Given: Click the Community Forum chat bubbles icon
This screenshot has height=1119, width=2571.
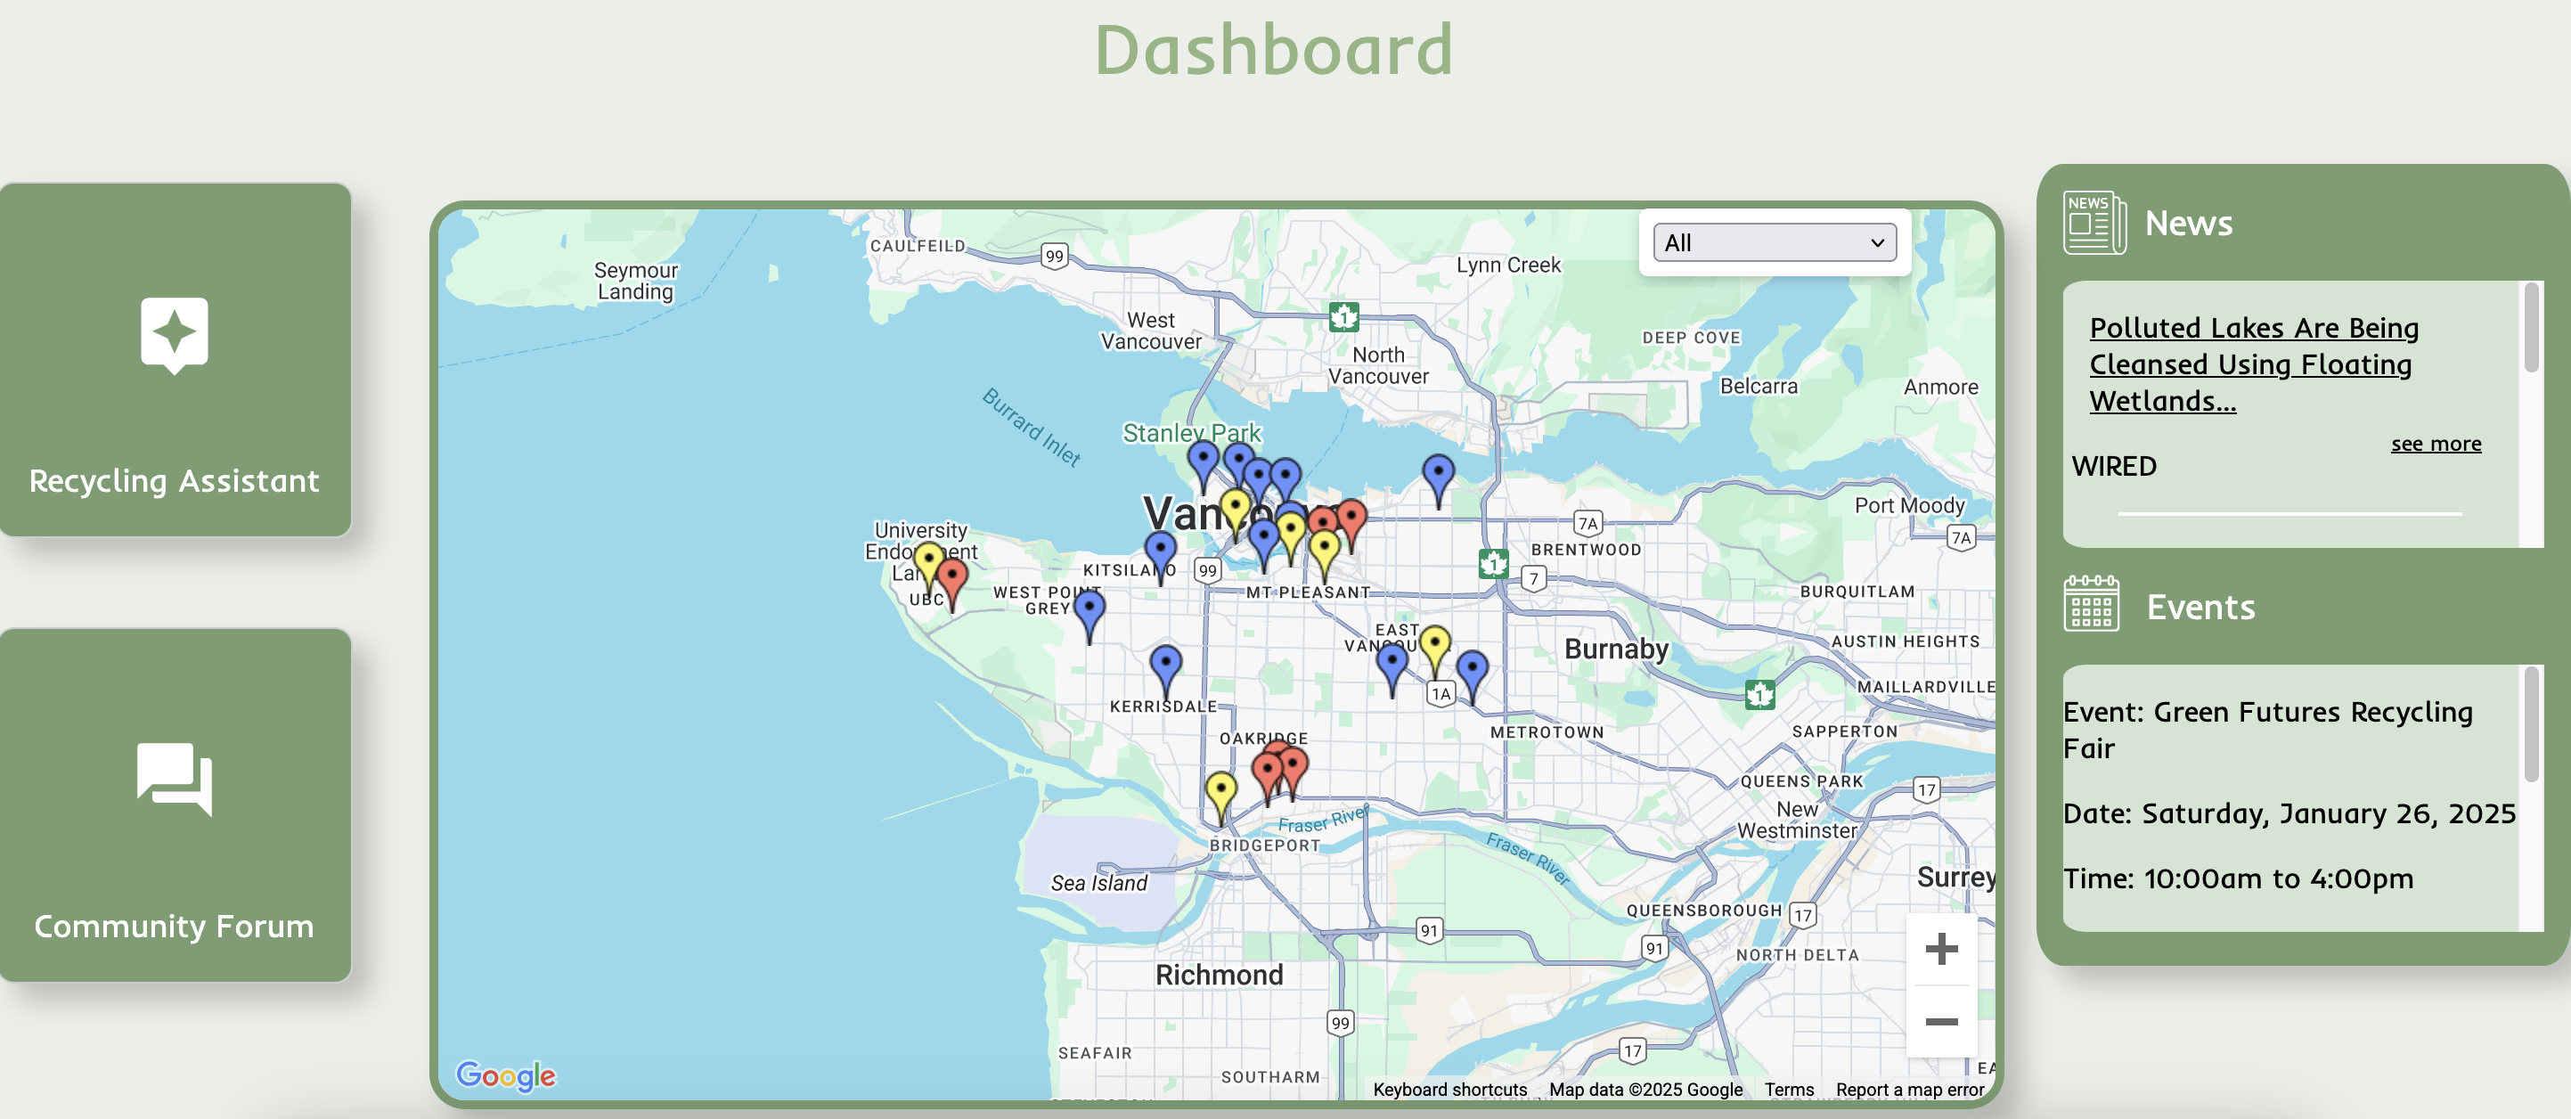Looking at the screenshot, I should tap(174, 778).
